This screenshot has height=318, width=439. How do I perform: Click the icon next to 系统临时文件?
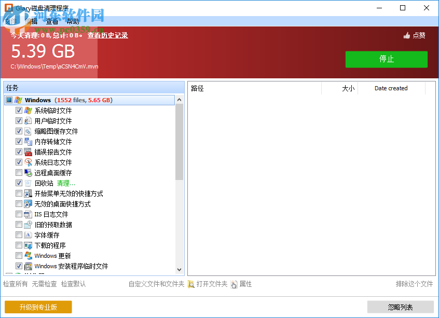27,110
